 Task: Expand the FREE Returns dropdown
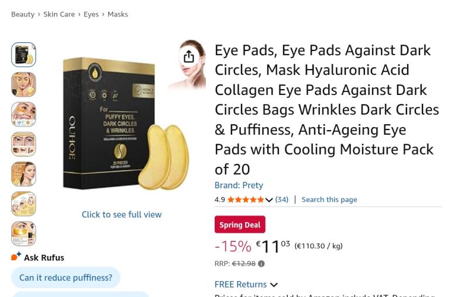[274, 285]
